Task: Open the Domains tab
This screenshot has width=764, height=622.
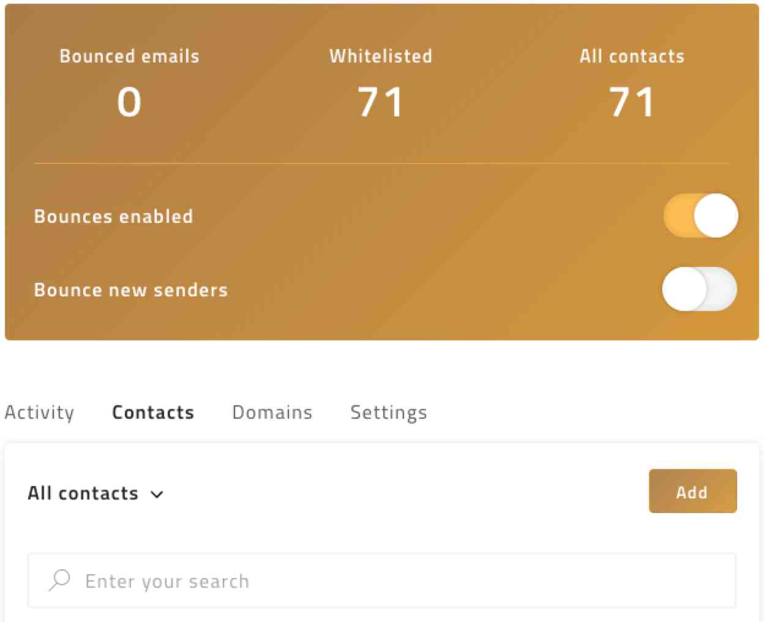Action: click(x=272, y=412)
